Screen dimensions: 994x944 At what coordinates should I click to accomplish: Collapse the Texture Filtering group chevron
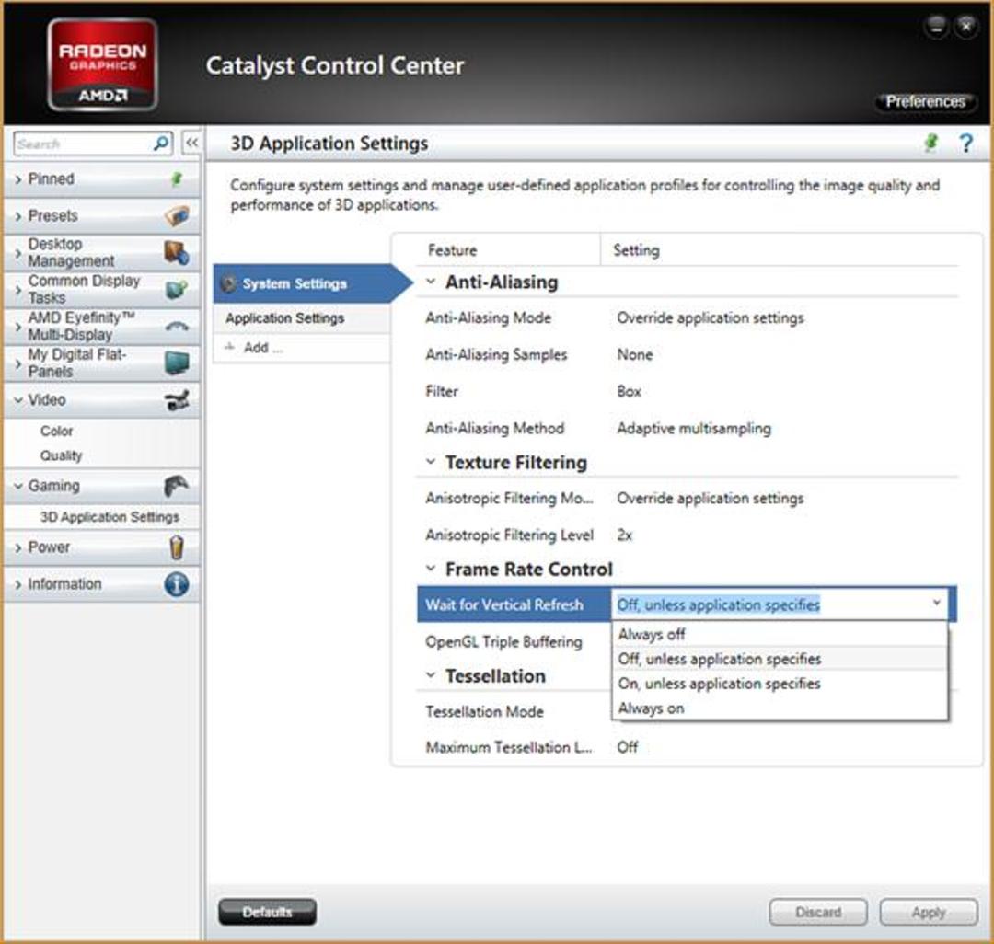coord(431,461)
